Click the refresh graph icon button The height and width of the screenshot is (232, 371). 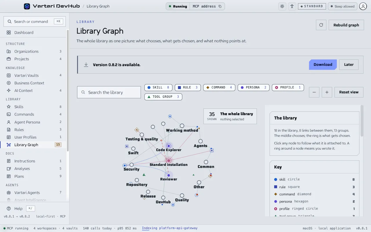pyautogui.click(x=321, y=25)
